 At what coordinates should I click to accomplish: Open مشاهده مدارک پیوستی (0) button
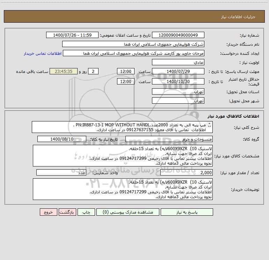128,212
